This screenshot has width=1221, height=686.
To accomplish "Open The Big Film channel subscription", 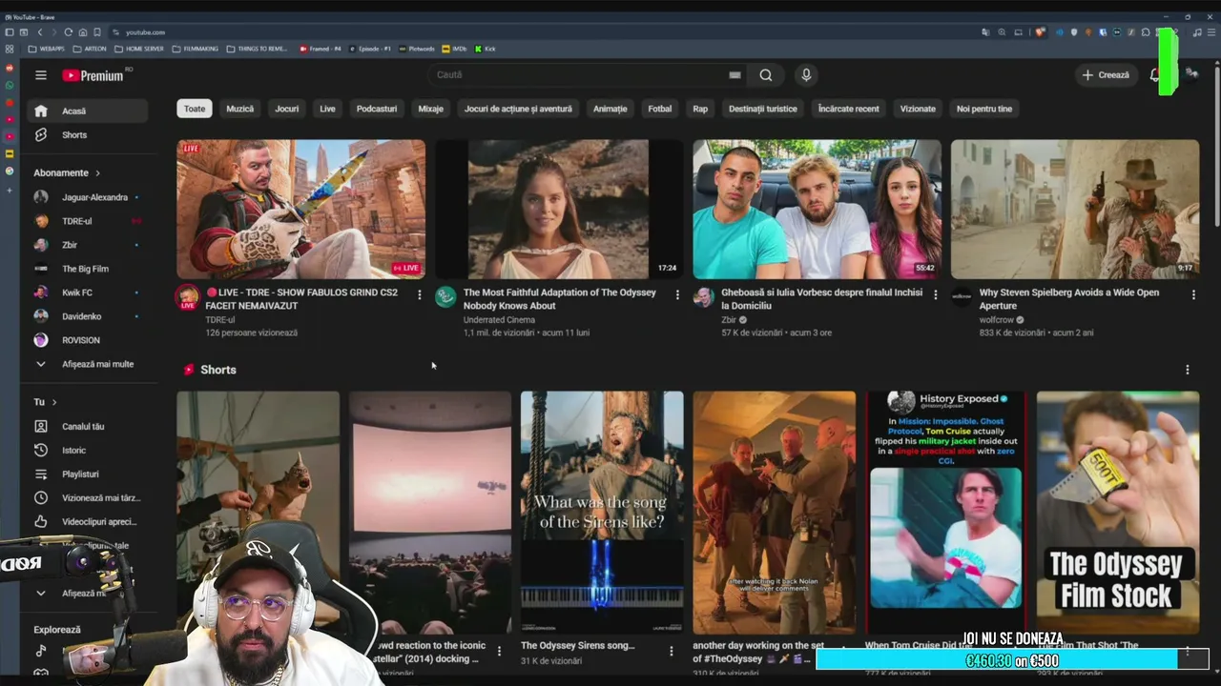I will tap(88, 269).
